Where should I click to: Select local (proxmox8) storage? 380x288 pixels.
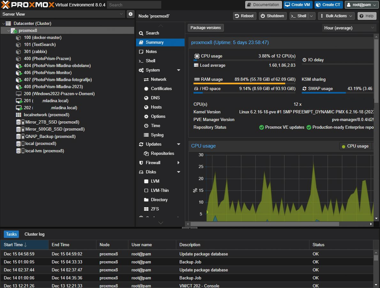(x=41, y=144)
